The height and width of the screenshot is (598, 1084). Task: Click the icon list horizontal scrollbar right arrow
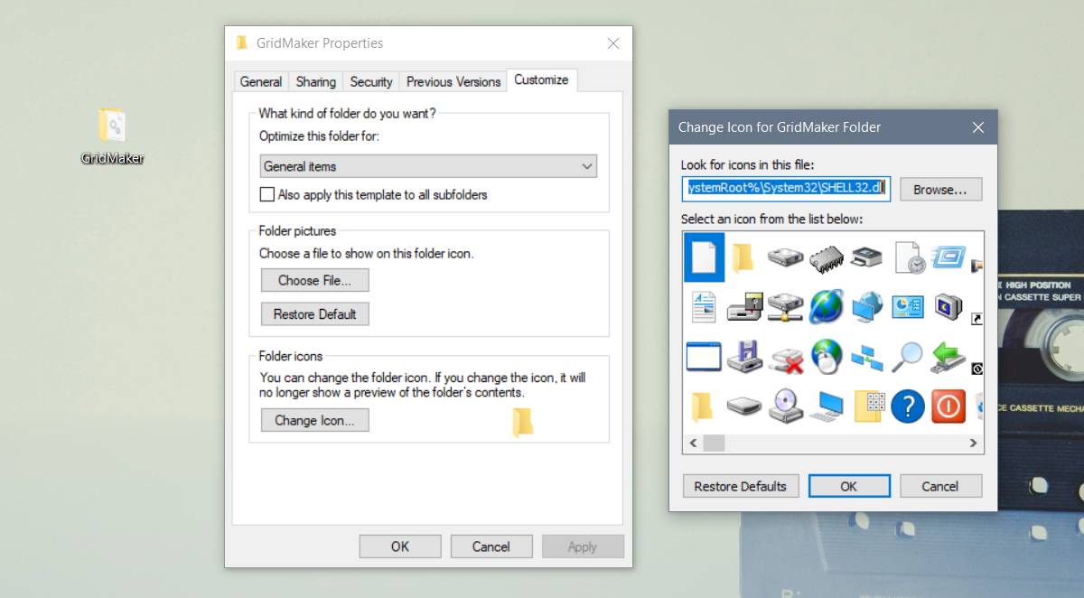973,444
